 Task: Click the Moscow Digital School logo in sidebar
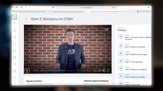(15, 17)
